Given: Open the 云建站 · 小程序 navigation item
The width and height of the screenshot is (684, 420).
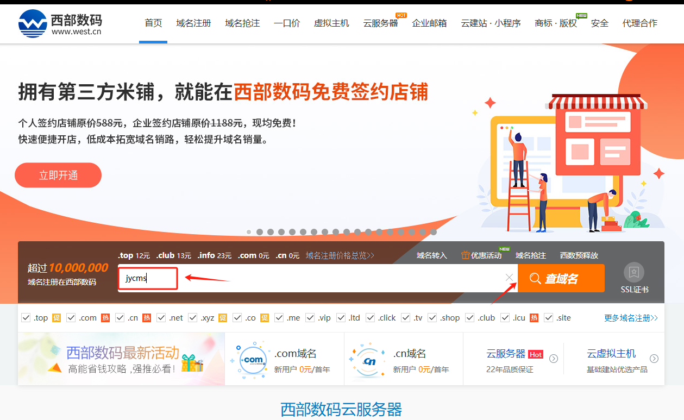Looking at the screenshot, I should tap(491, 23).
